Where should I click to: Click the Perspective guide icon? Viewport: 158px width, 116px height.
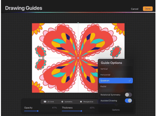tap(81, 102)
